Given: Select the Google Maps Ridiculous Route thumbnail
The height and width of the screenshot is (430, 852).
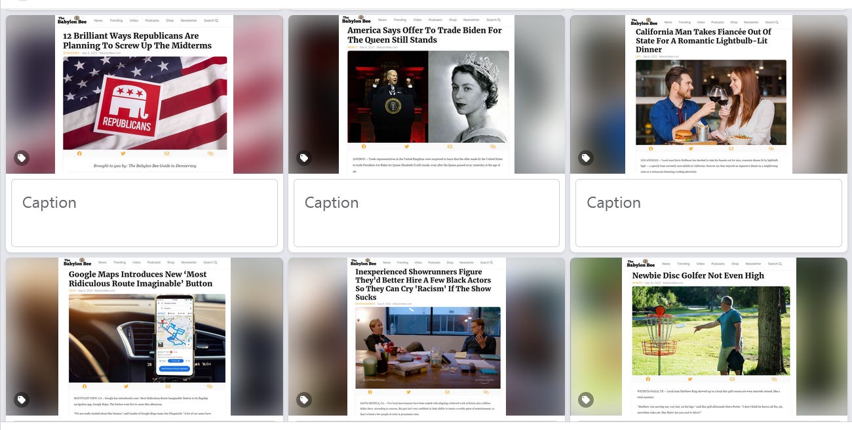Looking at the screenshot, I should pos(144,336).
